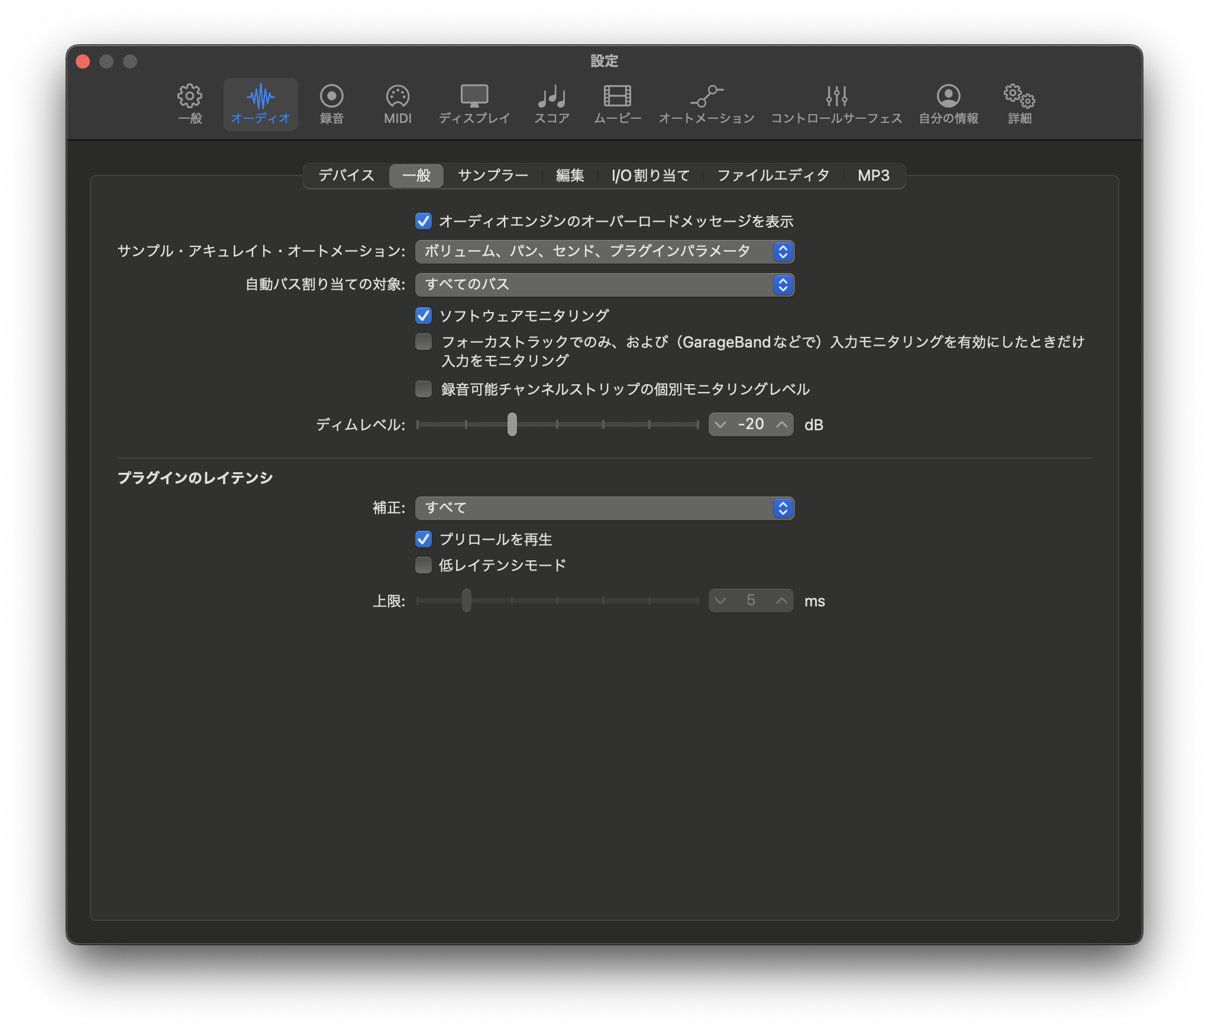Switch to the デバイス tab
1209x1032 pixels.
tap(347, 176)
